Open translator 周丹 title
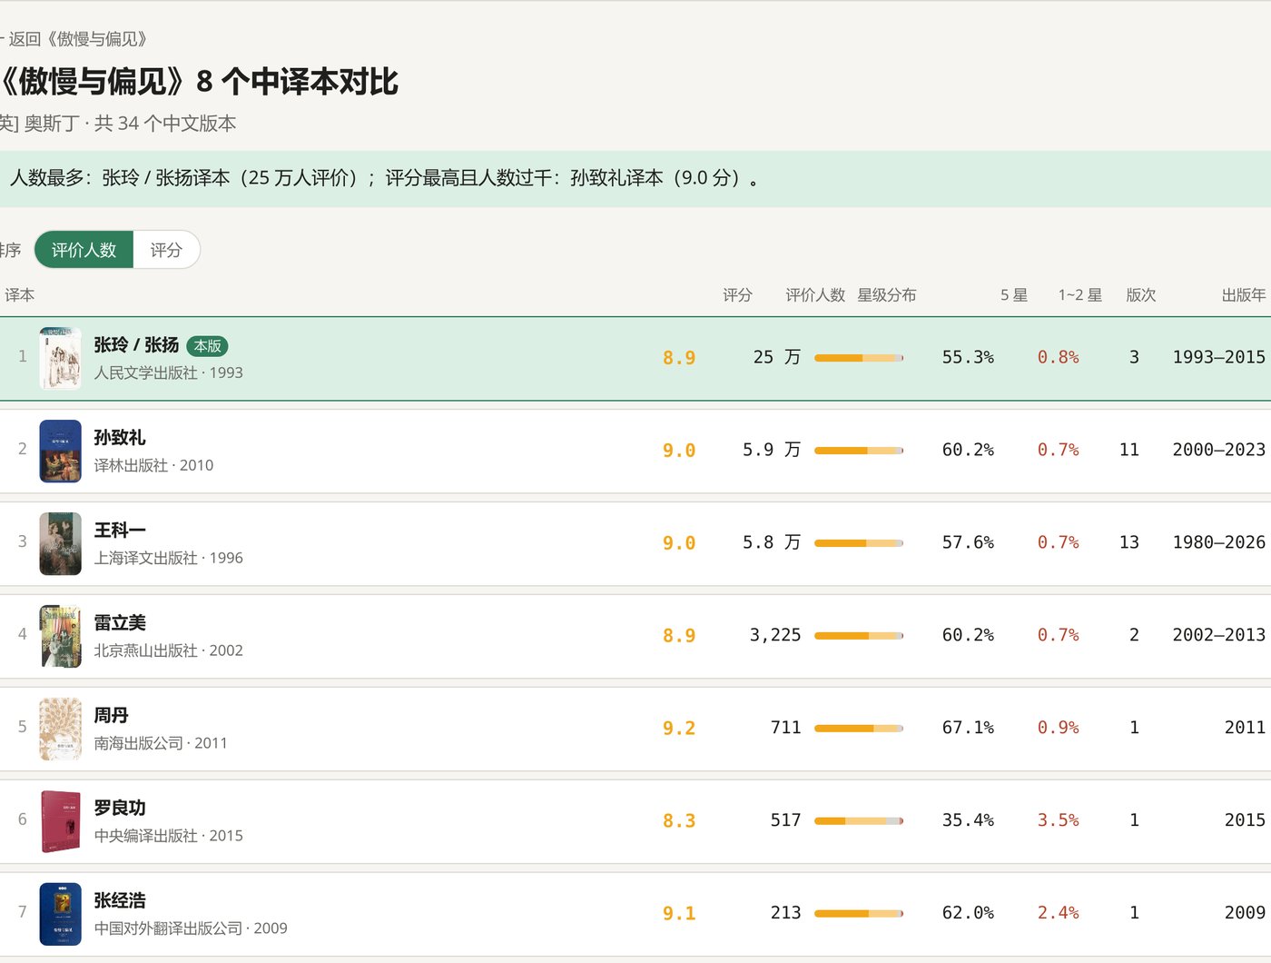Viewport: 1271px width, 963px height. click(x=111, y=716)
